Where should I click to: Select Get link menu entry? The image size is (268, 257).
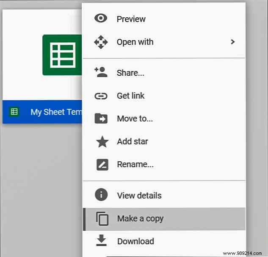pos(164,96)
